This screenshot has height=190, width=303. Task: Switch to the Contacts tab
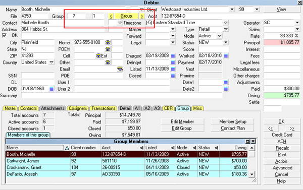[28, 108]
